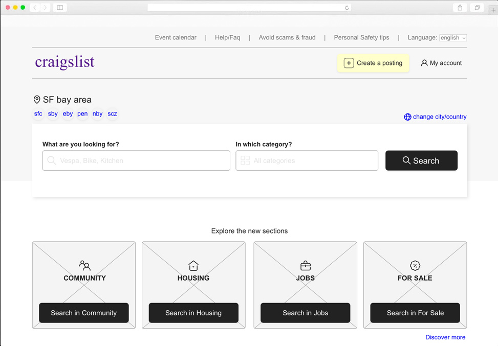Click the HOUSING card title
The width and height of the screenshot is (498, 346).
(x=193, y=278)
